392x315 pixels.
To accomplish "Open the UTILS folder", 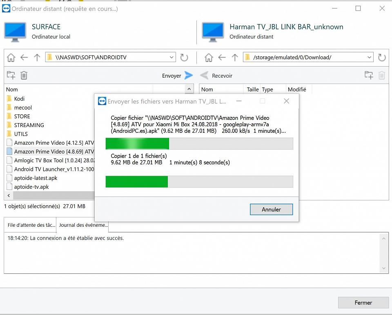I will tap(21, 134).
